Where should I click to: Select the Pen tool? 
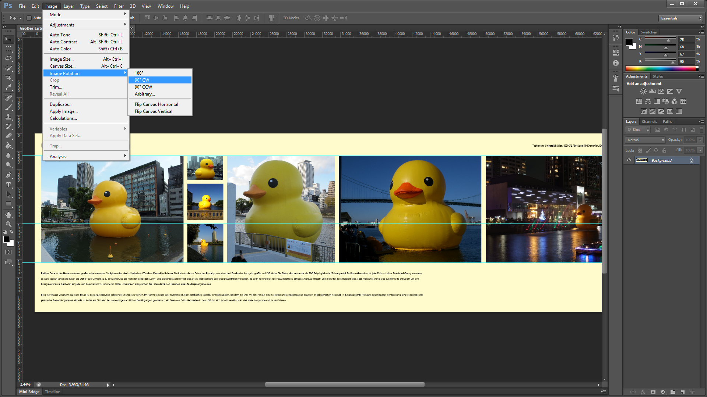pos(8,175)
